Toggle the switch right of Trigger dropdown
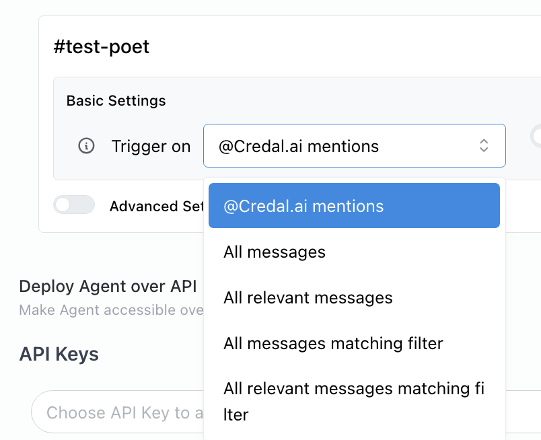Screen dimensions: 541x440 [x=536, y=137]
